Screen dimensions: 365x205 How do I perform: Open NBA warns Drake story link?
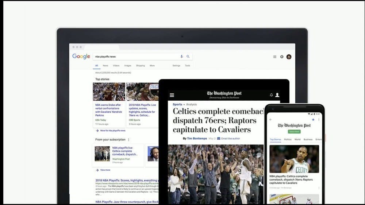tap(108, 110)
